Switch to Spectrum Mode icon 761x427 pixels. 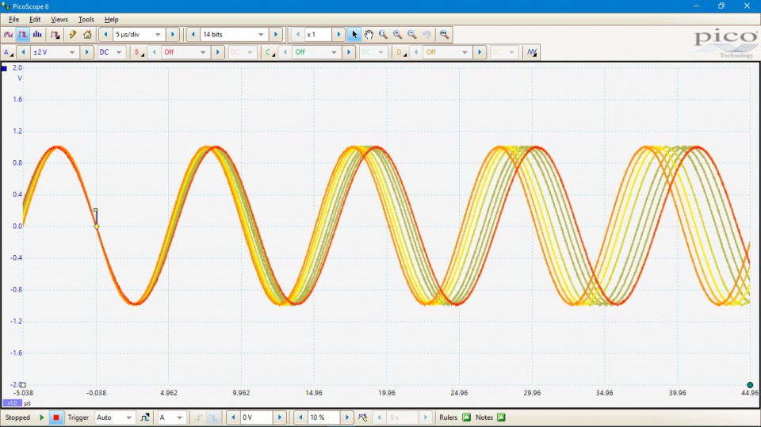(37, 35)
